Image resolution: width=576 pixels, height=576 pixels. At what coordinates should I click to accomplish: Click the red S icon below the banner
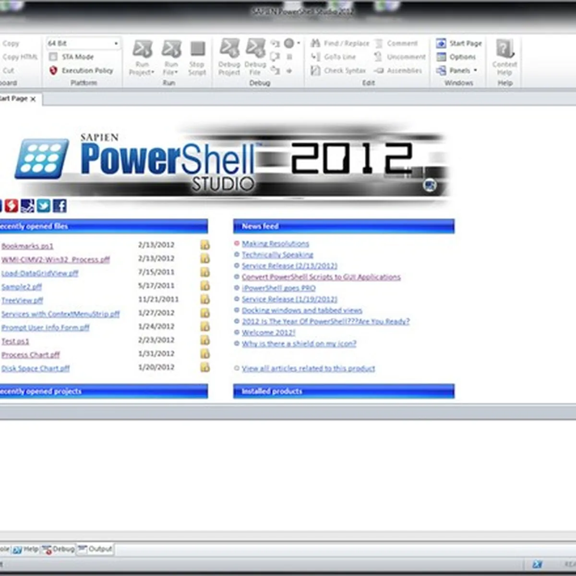point(12,206)
